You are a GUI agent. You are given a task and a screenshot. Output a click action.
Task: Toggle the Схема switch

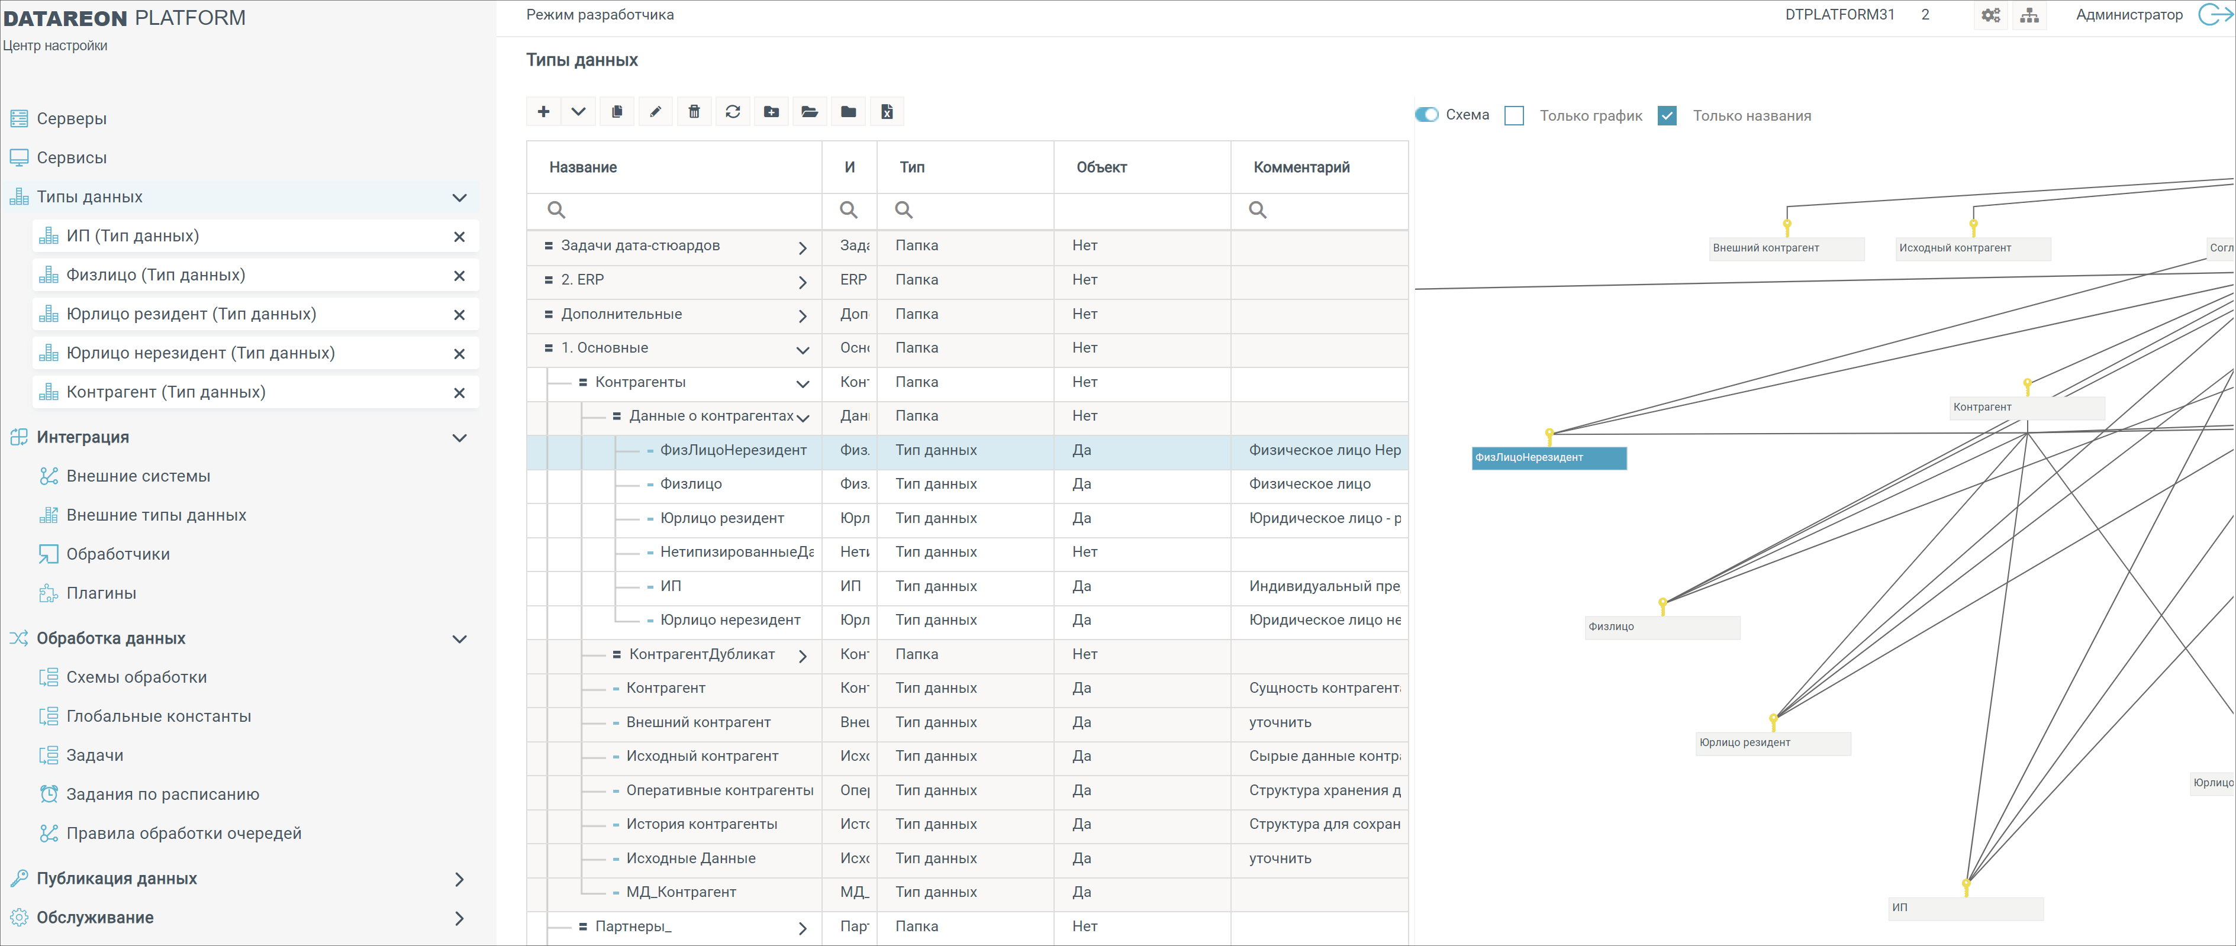(x=1426, y=115)
